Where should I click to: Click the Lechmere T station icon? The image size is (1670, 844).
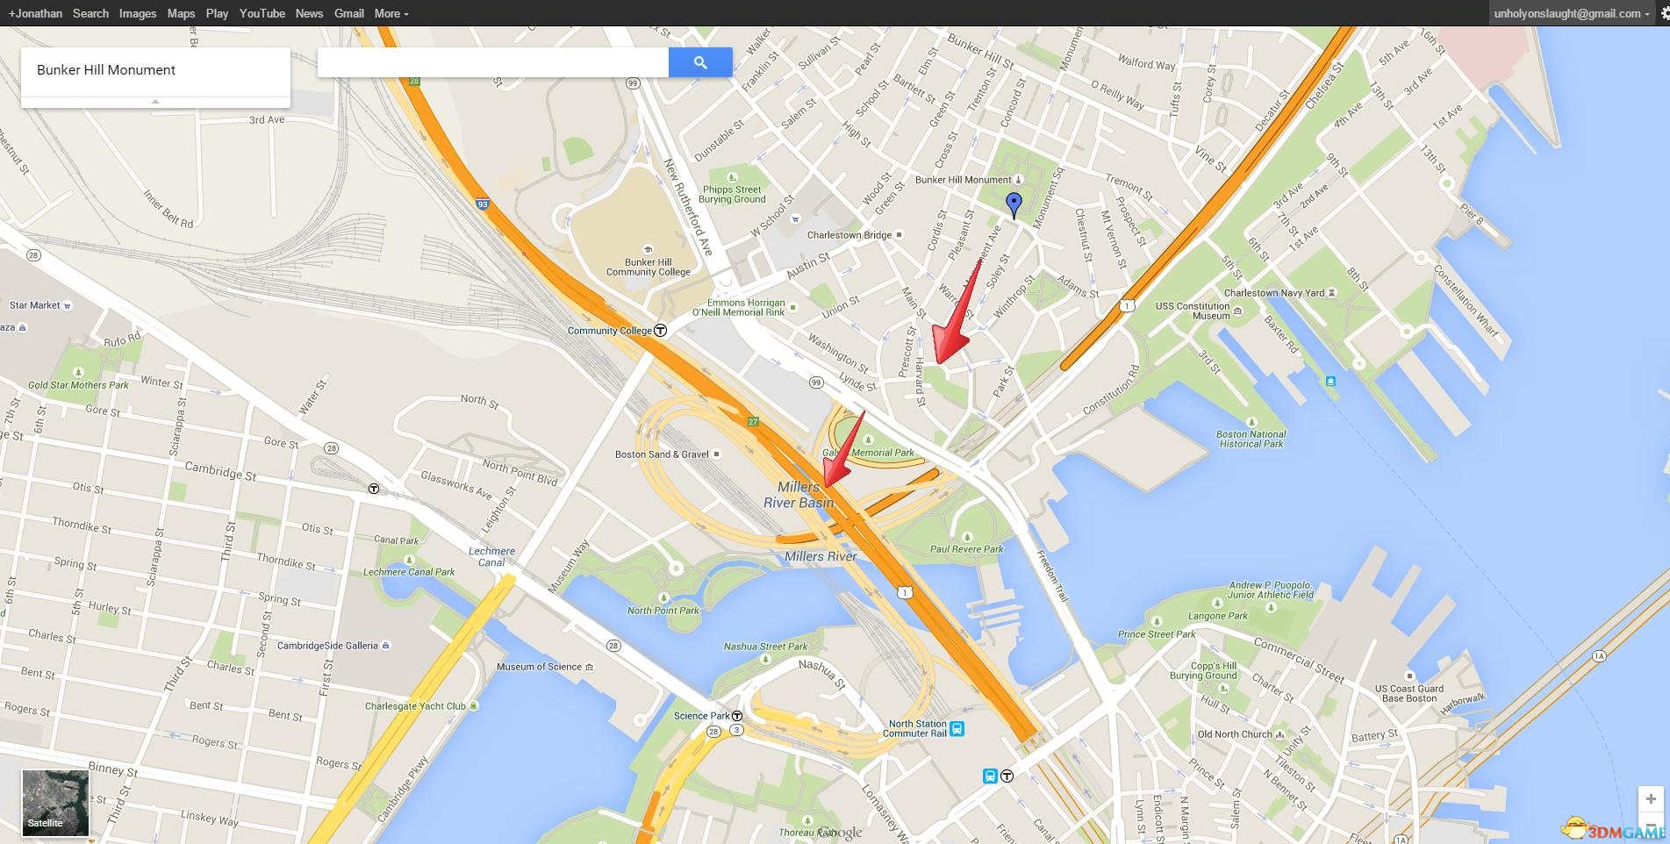point(374,489)
